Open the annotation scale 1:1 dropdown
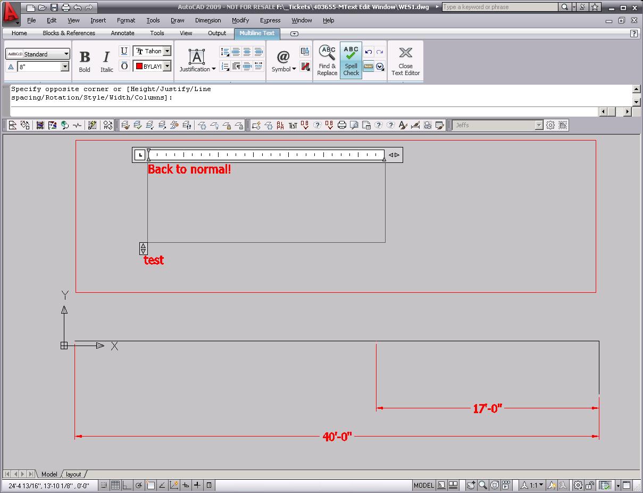 coord(532,485)
